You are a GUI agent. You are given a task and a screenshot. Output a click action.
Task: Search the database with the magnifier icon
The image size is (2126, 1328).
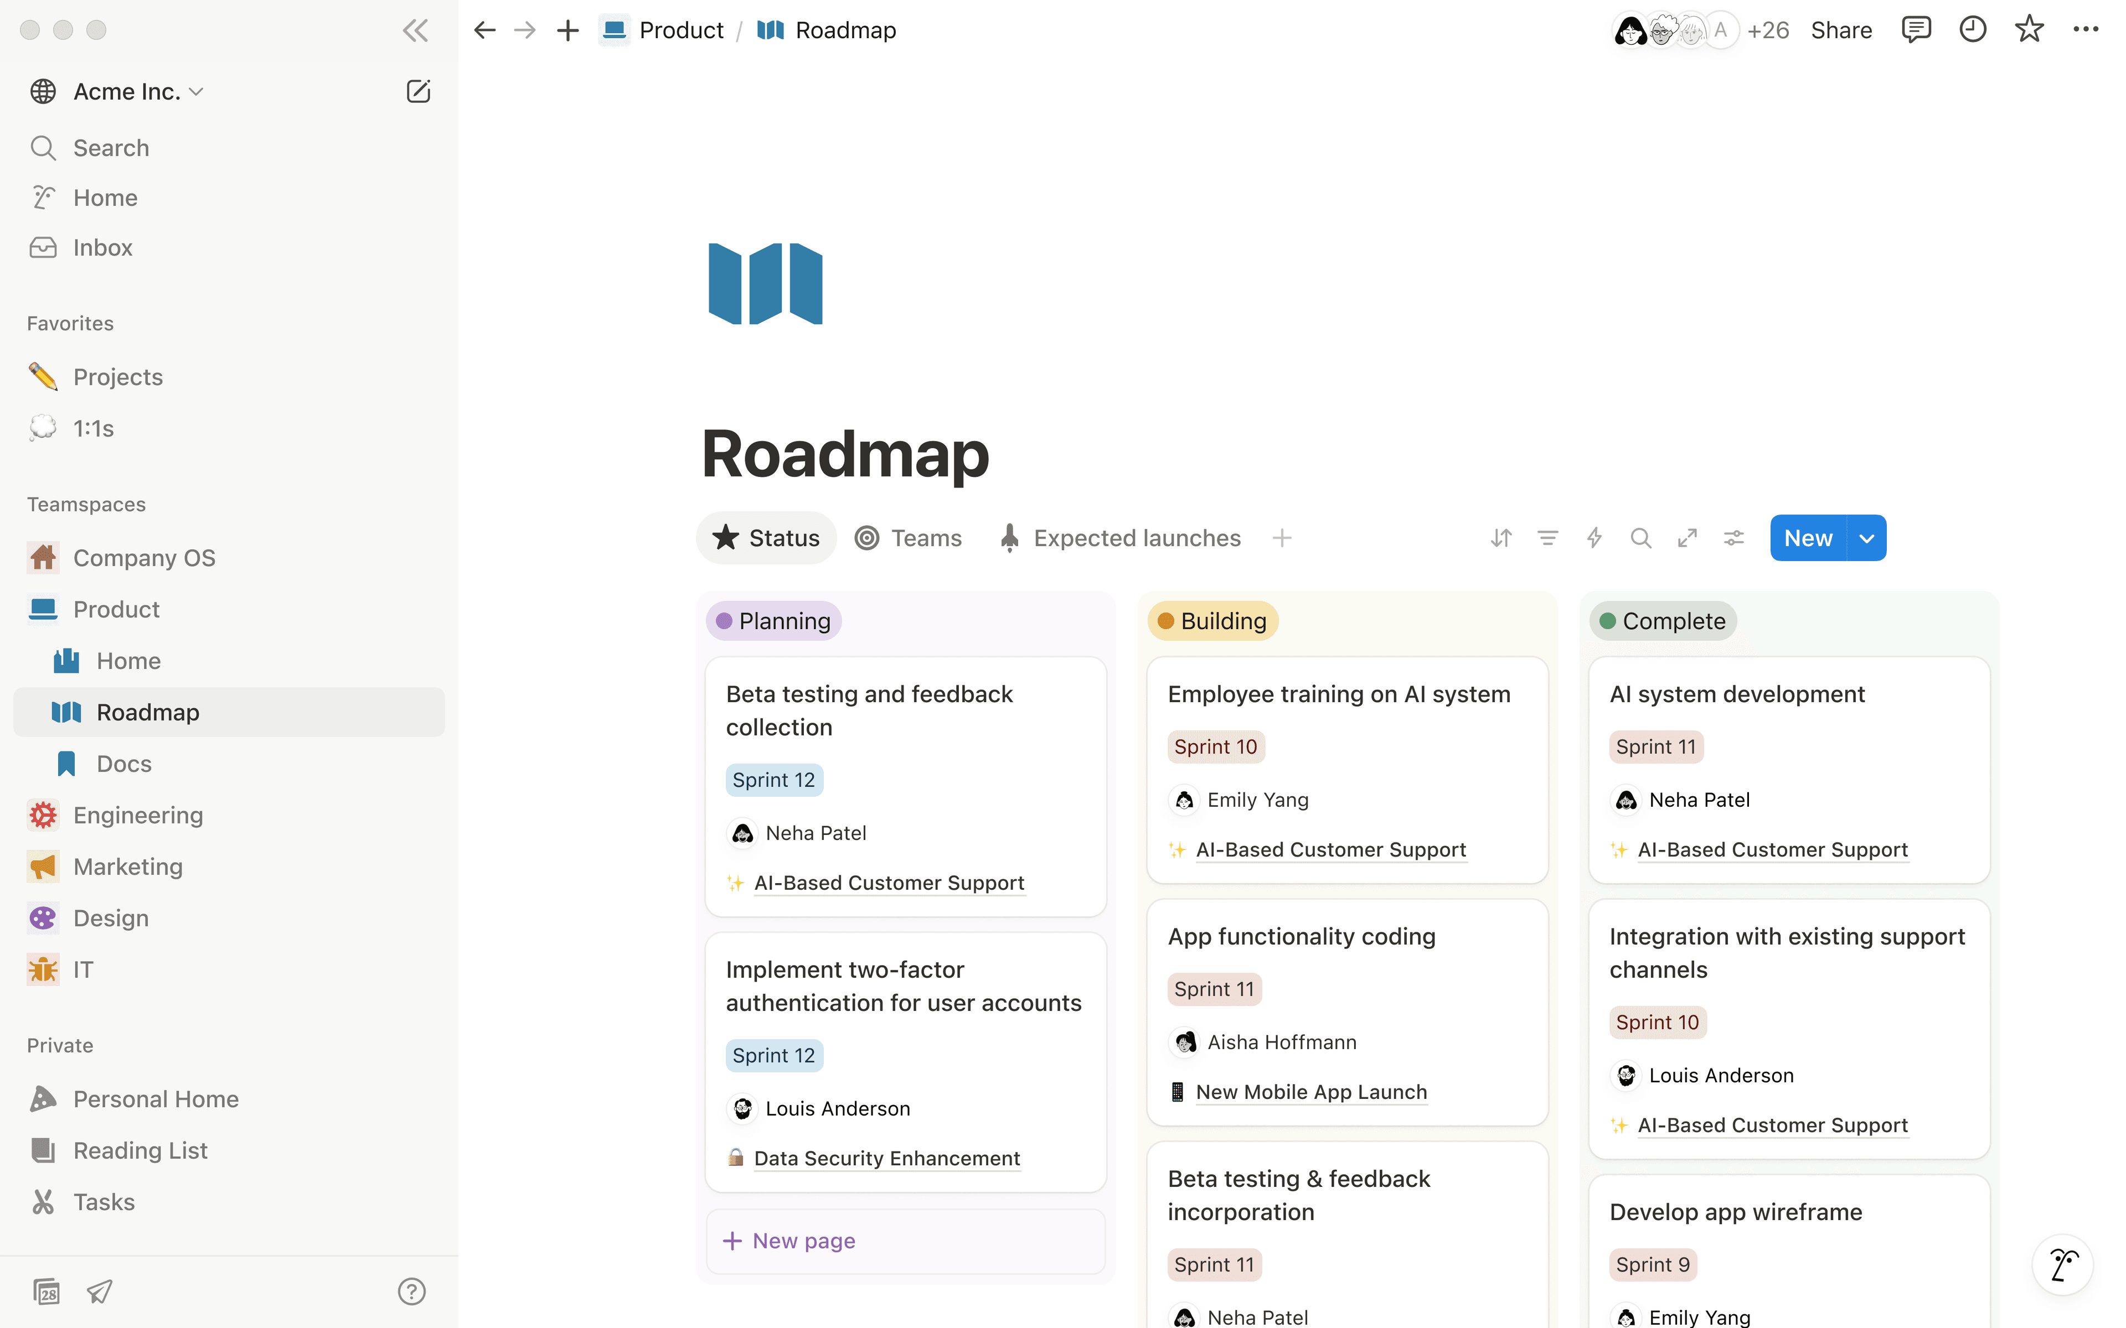[1640, 537]
